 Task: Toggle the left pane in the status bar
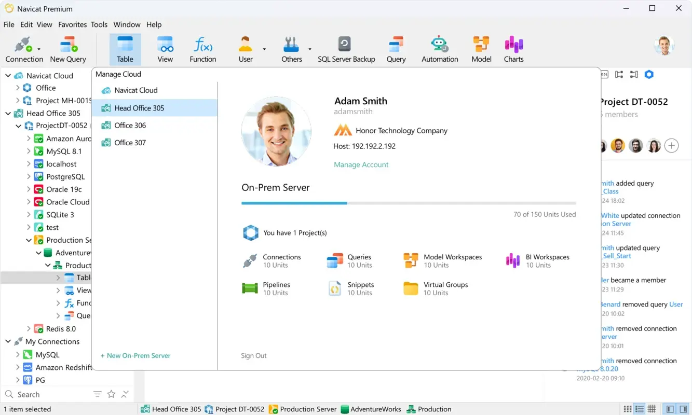669,409
